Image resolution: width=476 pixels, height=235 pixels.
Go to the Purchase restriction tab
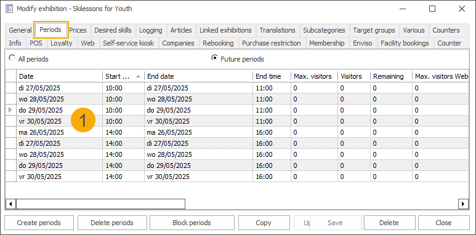(x=272, y=43)
